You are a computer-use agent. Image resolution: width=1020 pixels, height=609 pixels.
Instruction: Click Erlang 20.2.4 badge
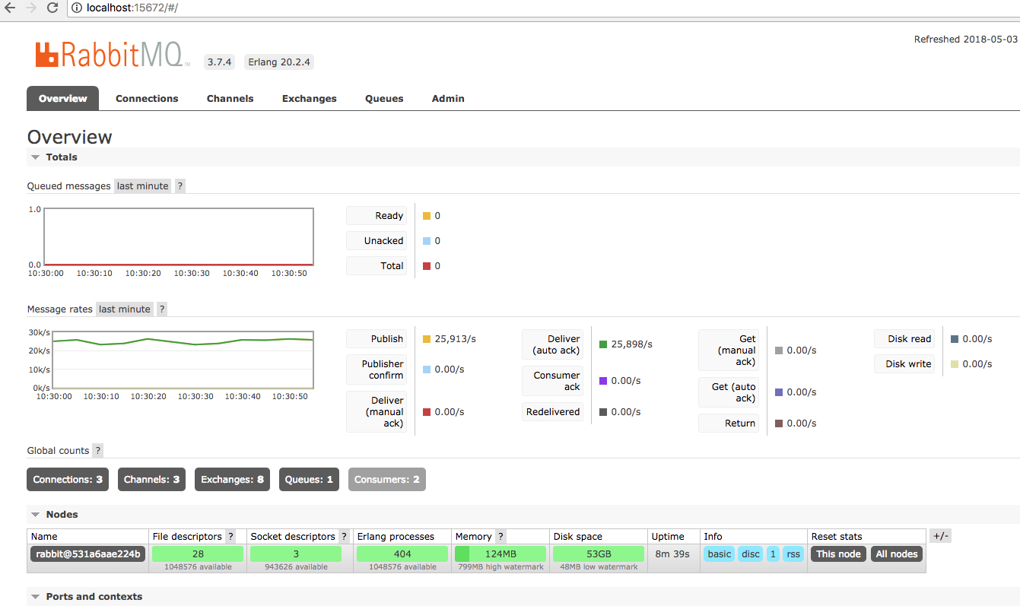pos(279,62)
